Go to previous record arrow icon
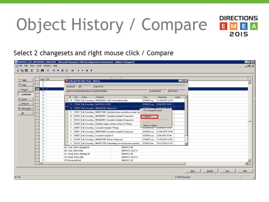 tap(78, 70)
